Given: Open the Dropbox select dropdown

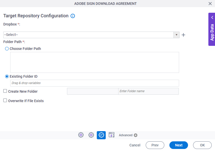Looking at the screenshot, I should (x=176, y=35).
